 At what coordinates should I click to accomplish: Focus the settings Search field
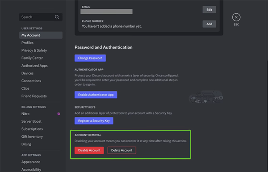point(41,17)
